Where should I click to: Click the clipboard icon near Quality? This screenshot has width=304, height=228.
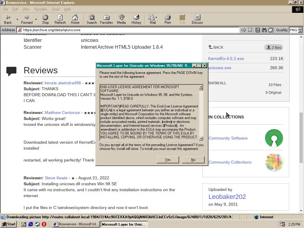(271, 30)
